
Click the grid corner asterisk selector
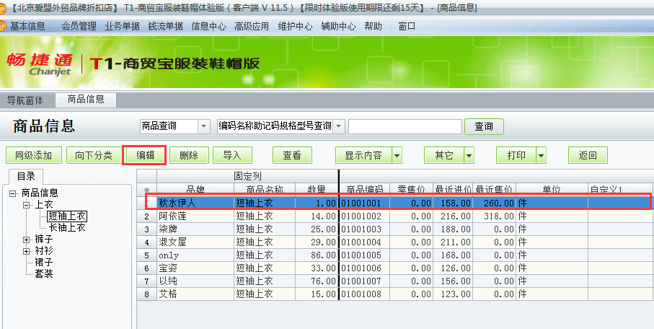coord(146,190)
